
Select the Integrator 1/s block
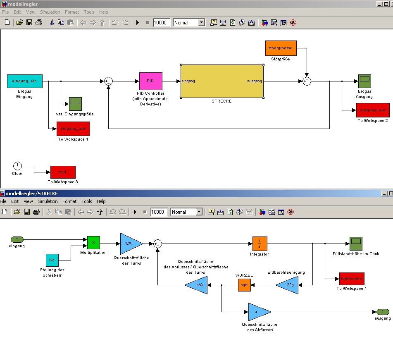(x=260, y=244)
